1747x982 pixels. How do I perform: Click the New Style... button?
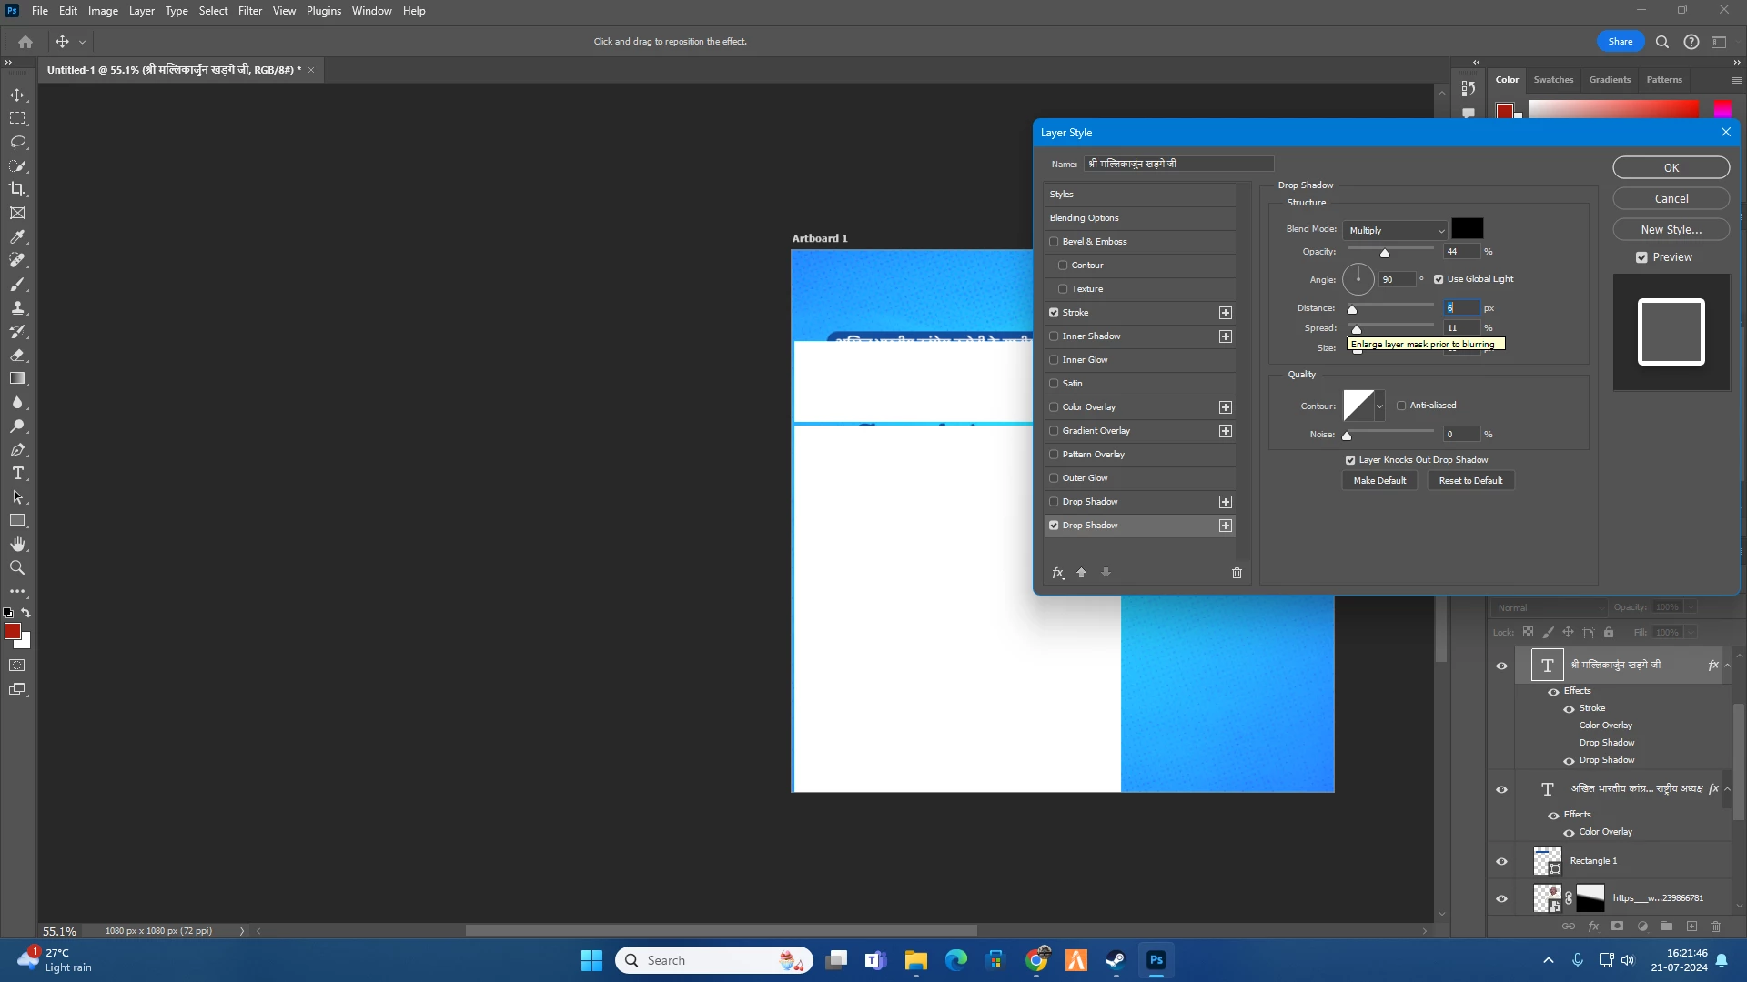point(1671,230)
